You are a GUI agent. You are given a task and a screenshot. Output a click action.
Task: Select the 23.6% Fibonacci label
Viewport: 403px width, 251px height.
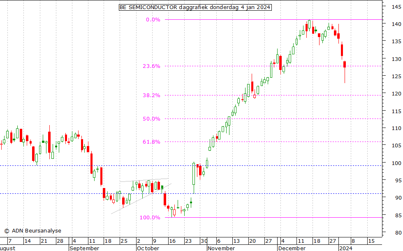pos(151,66)
